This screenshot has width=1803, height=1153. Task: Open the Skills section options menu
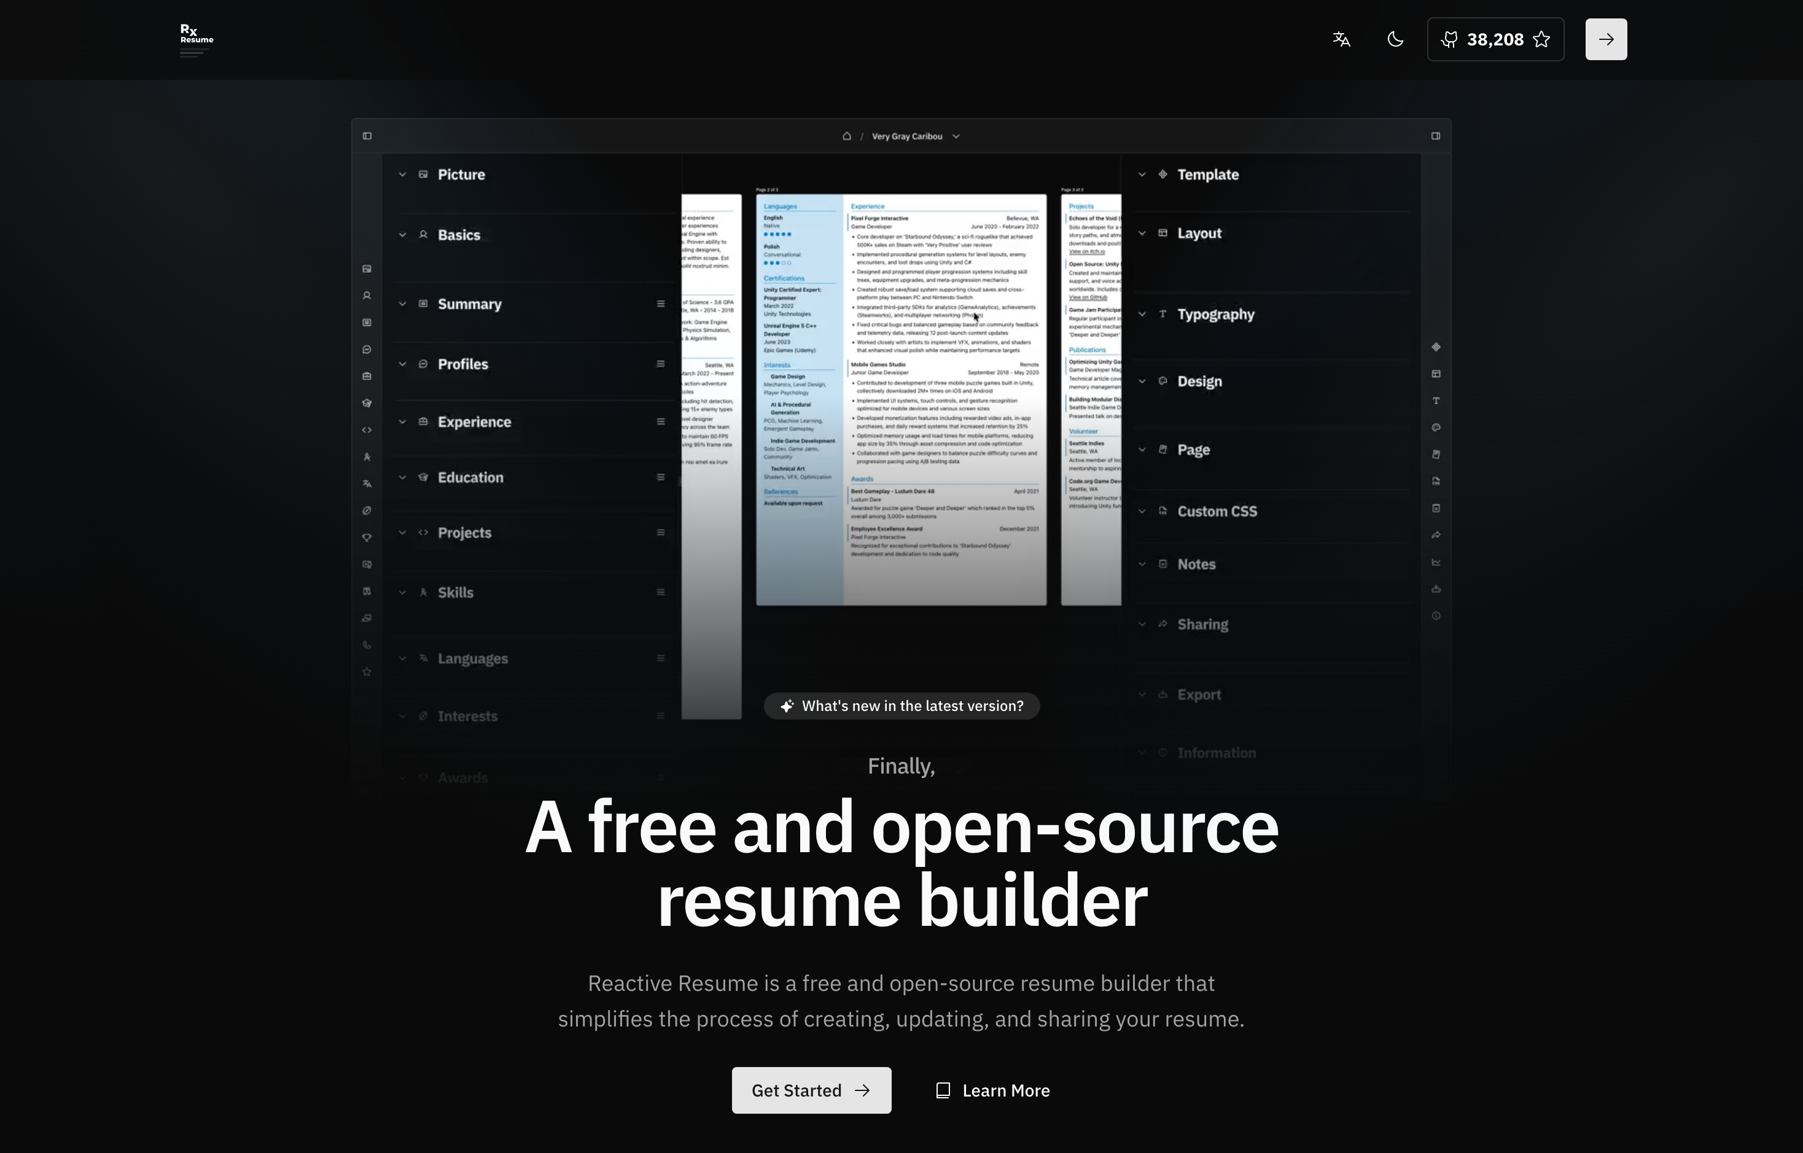660,592
